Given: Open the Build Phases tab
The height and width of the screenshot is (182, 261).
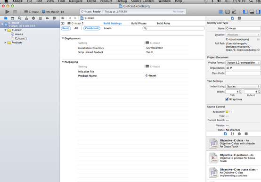Looking at the screenshot, I should tap(139, 23).
